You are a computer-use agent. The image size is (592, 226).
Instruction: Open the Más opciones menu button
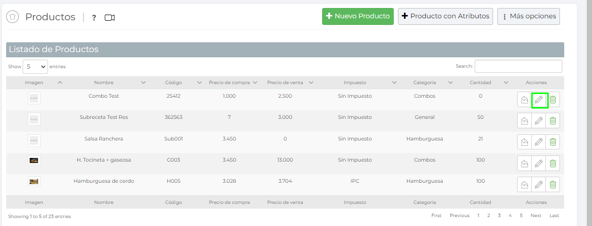(x=528, y=16)
